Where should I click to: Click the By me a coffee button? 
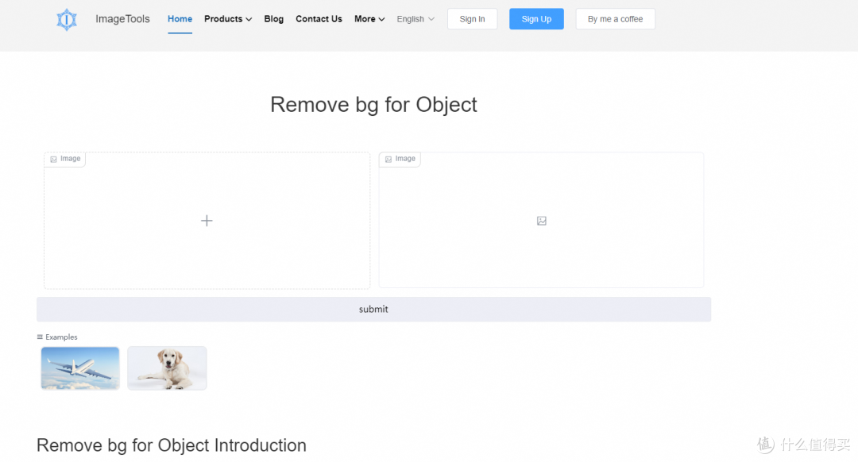coord(615,19)
